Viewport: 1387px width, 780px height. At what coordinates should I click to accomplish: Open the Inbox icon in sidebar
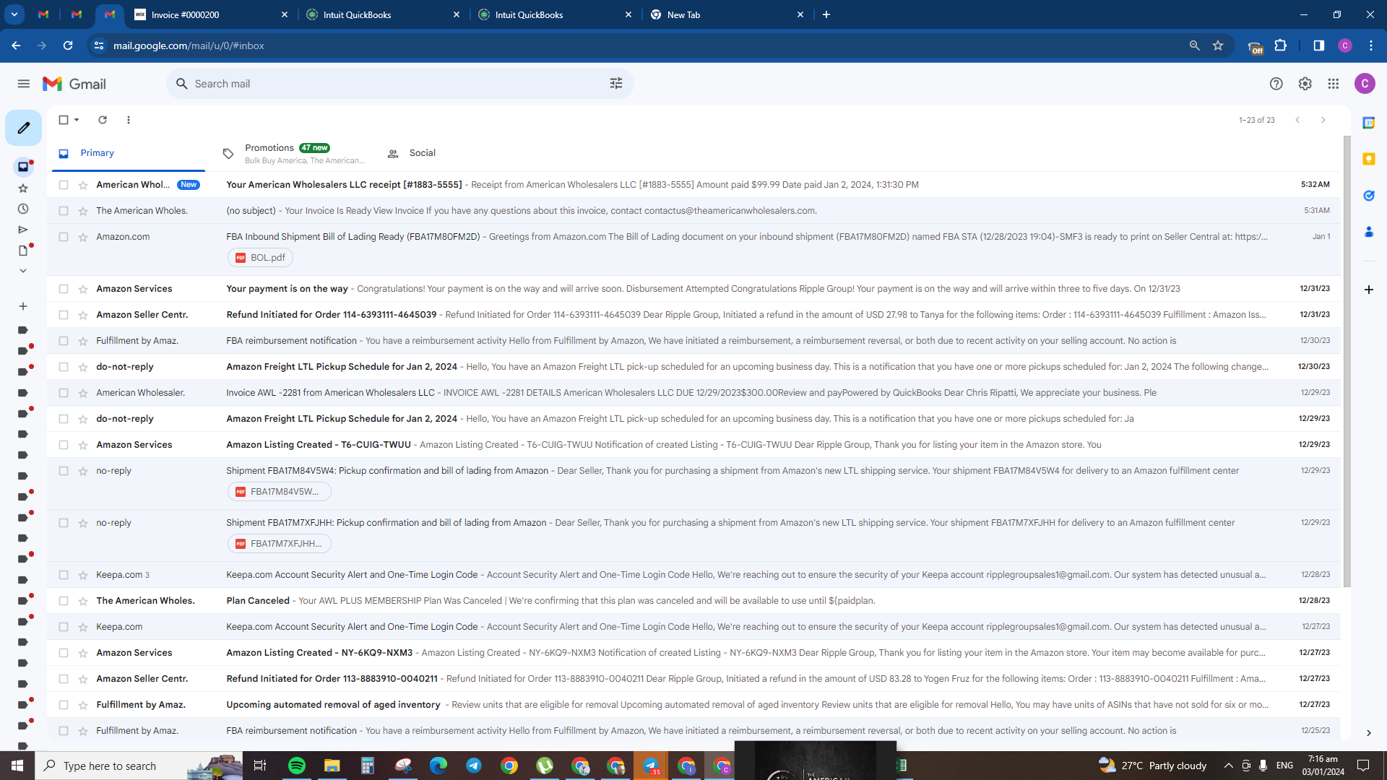click(x=23, y=167)
